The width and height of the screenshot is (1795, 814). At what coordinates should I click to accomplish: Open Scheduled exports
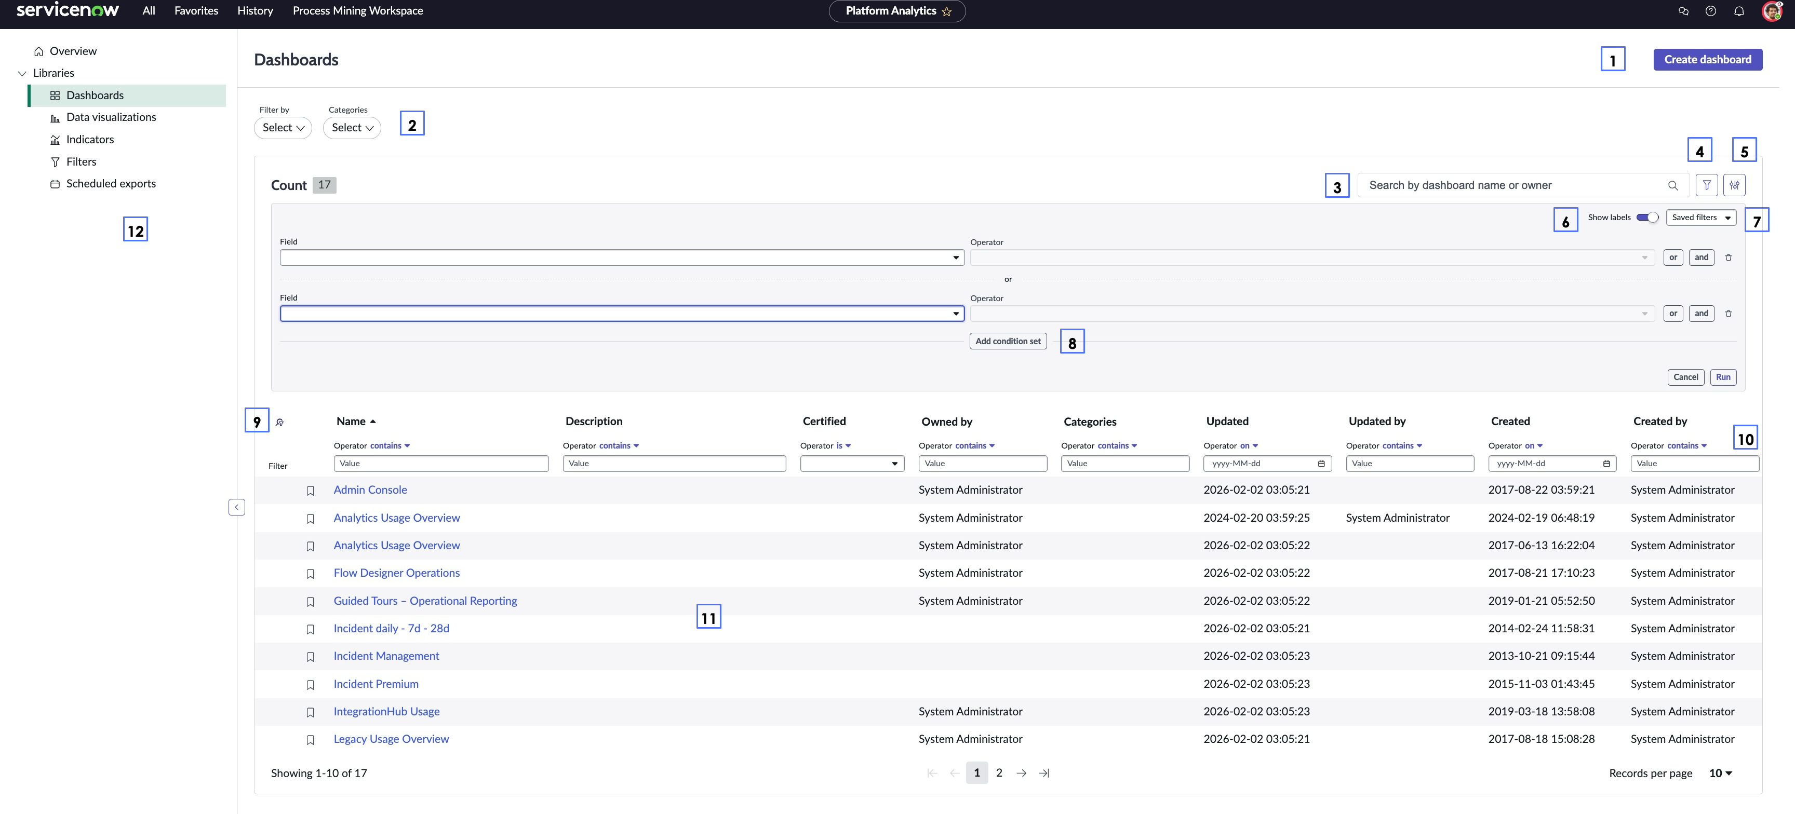click(111, 184)
